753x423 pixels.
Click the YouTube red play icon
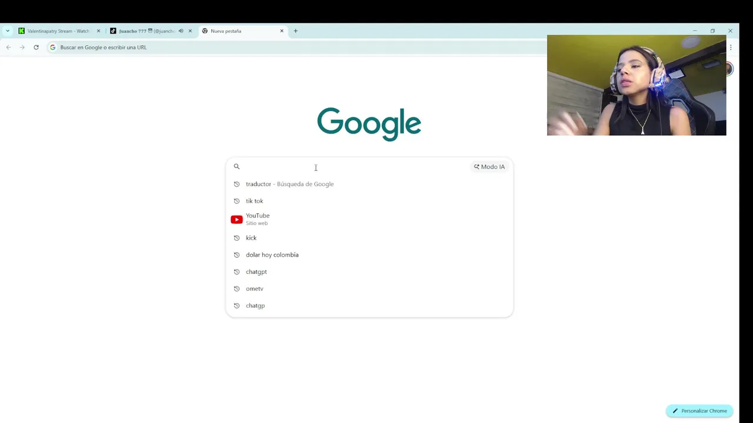[236, 220]
